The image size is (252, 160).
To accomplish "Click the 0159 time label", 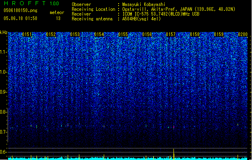I will [x=219, y=34].
